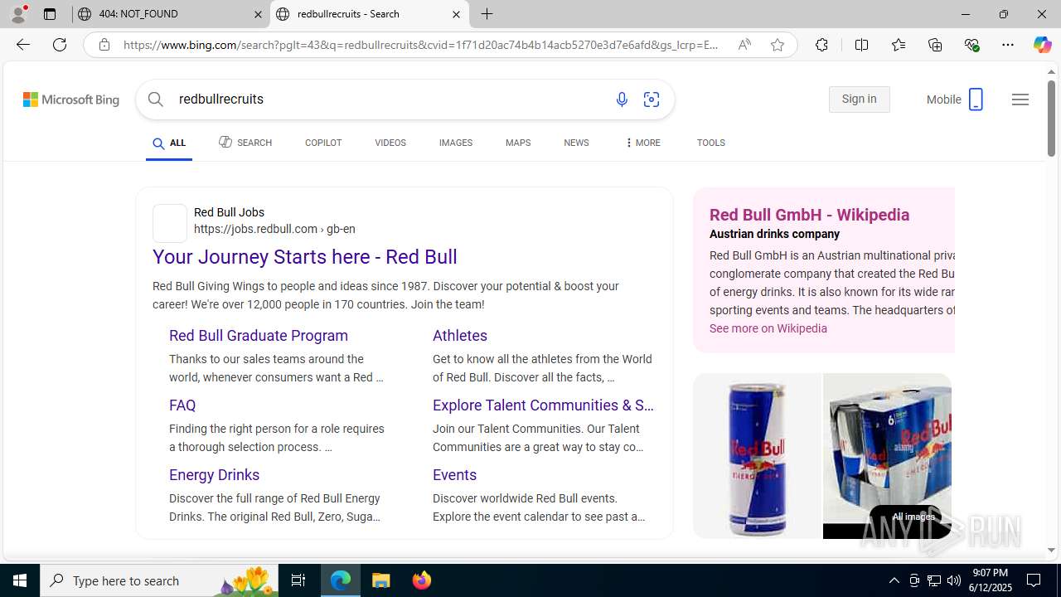Refresh the current page

[x=59, y=45]
